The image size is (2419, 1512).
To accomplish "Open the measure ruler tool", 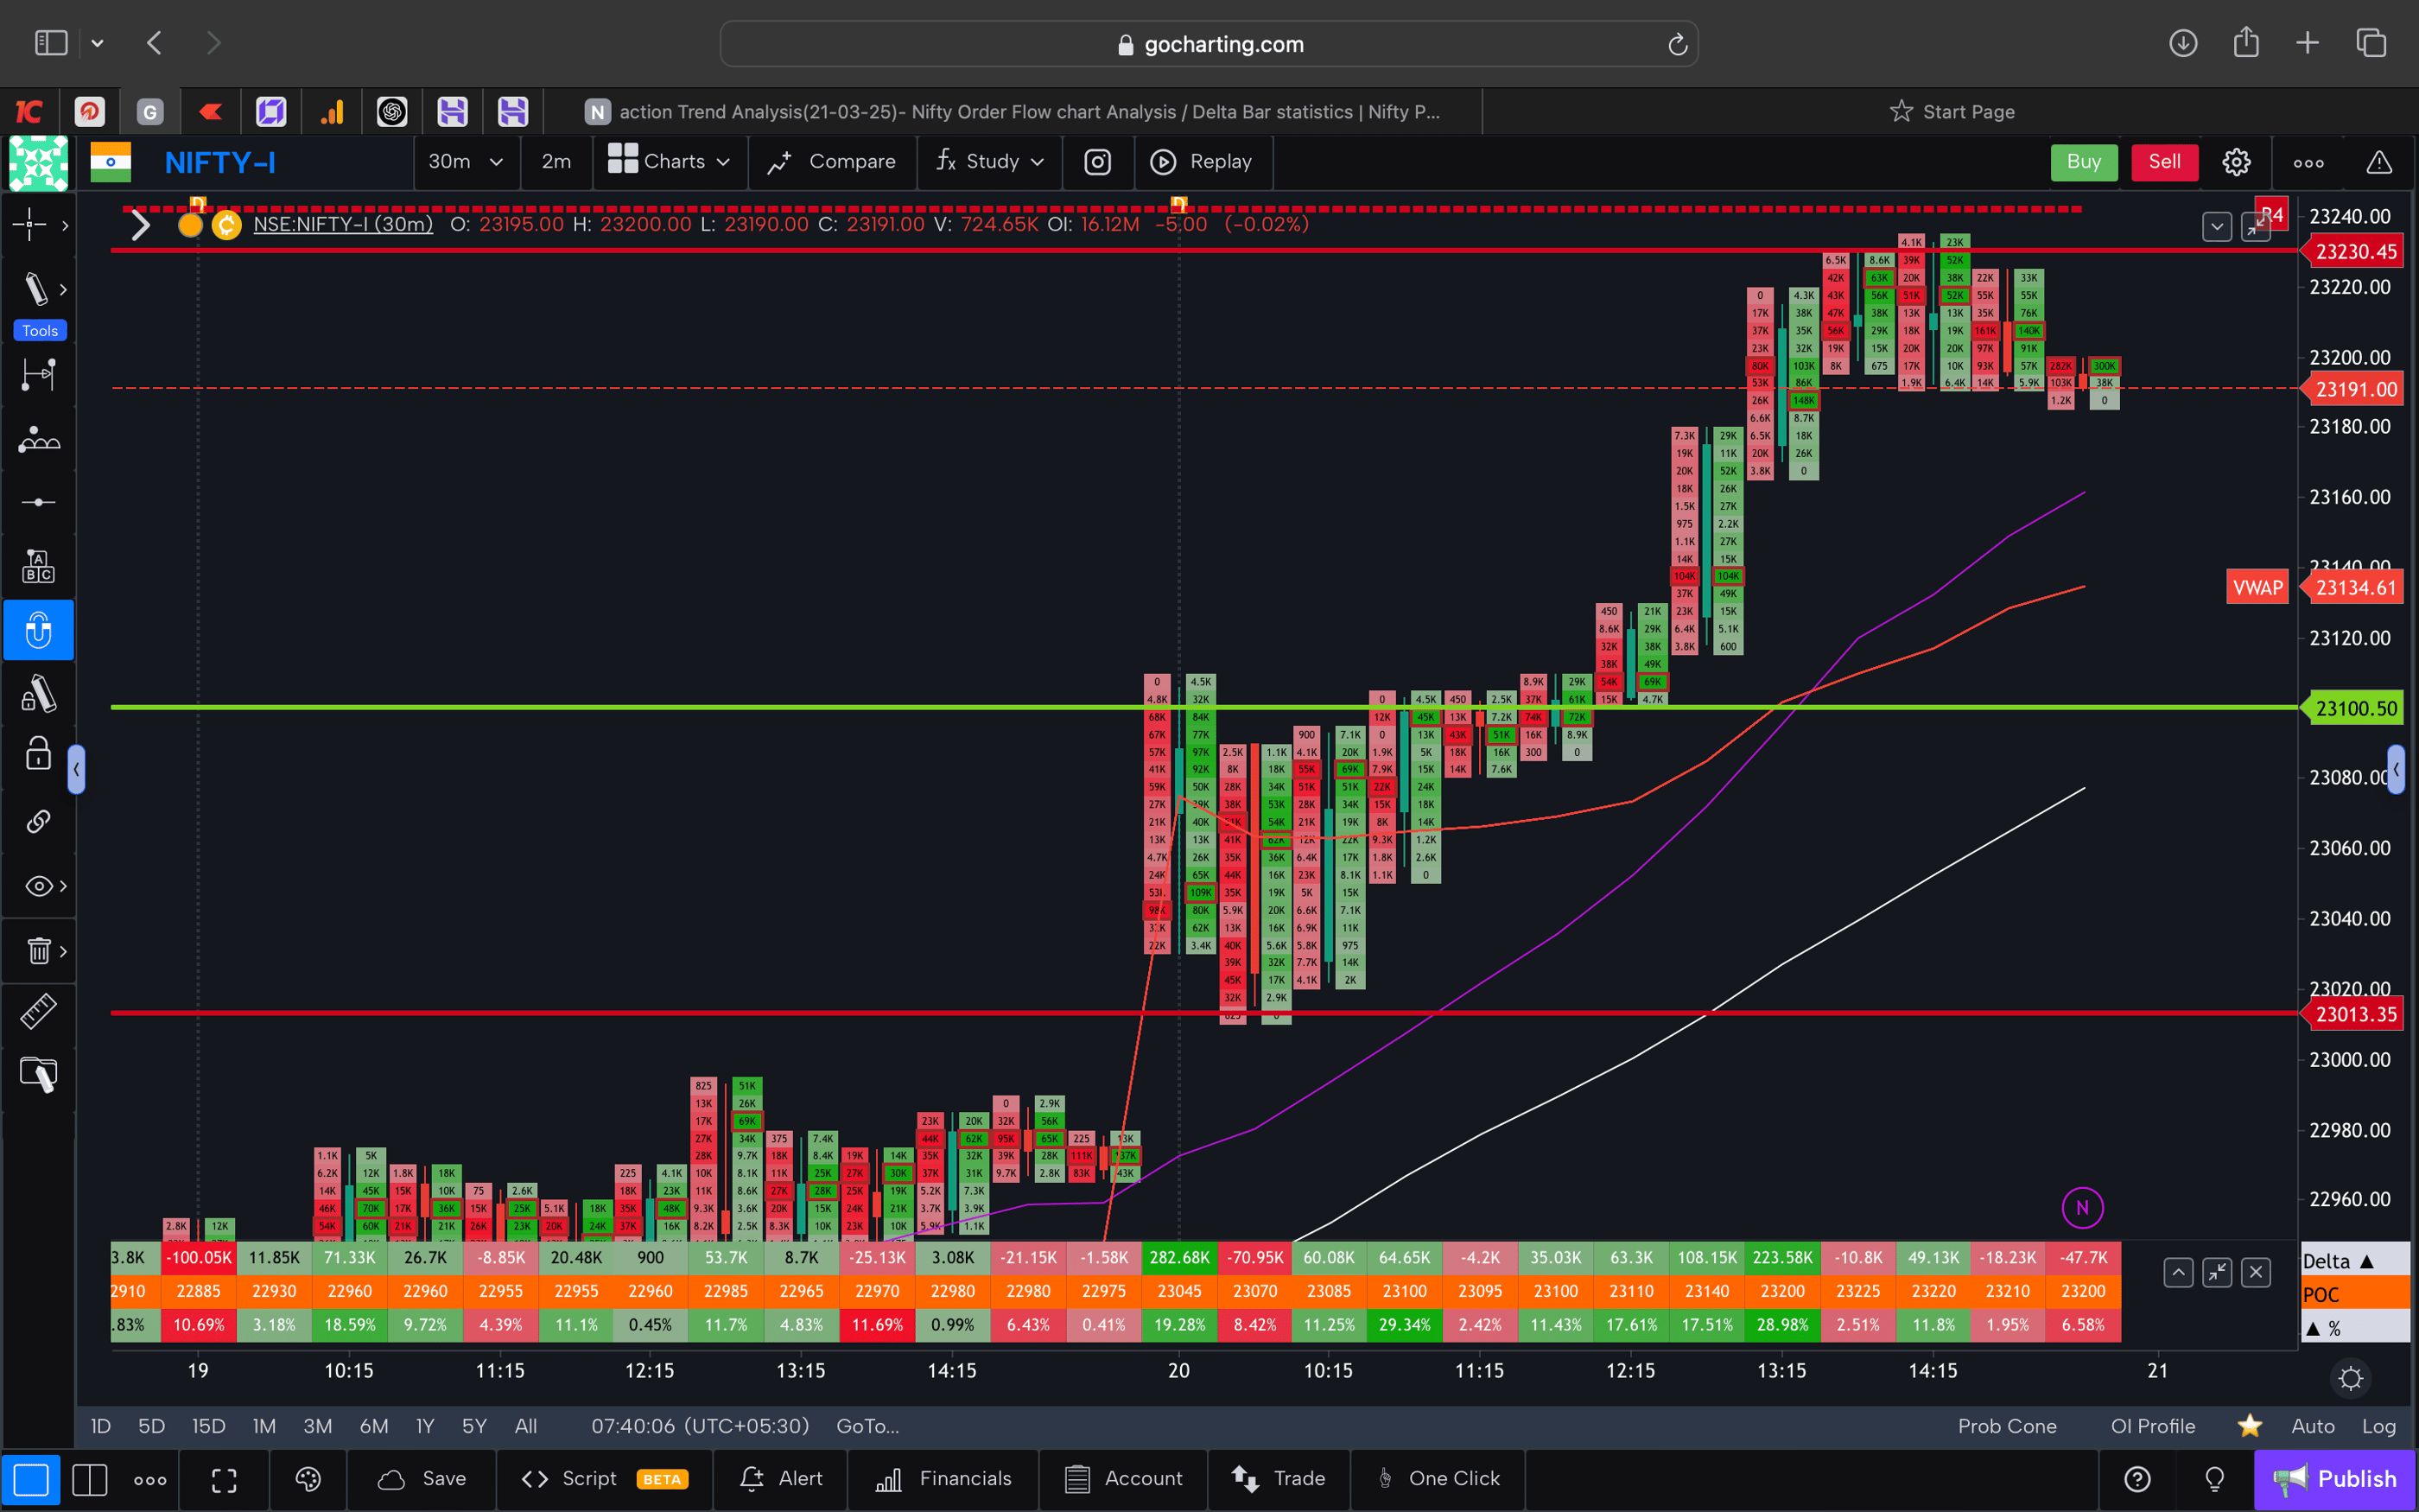I will pyautogui.click(x=38, y=1011).
